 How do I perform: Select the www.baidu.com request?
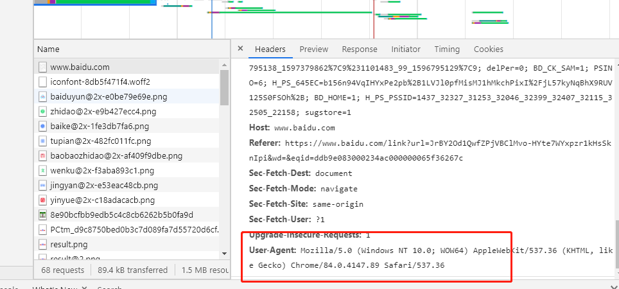[x=128, y=67]
